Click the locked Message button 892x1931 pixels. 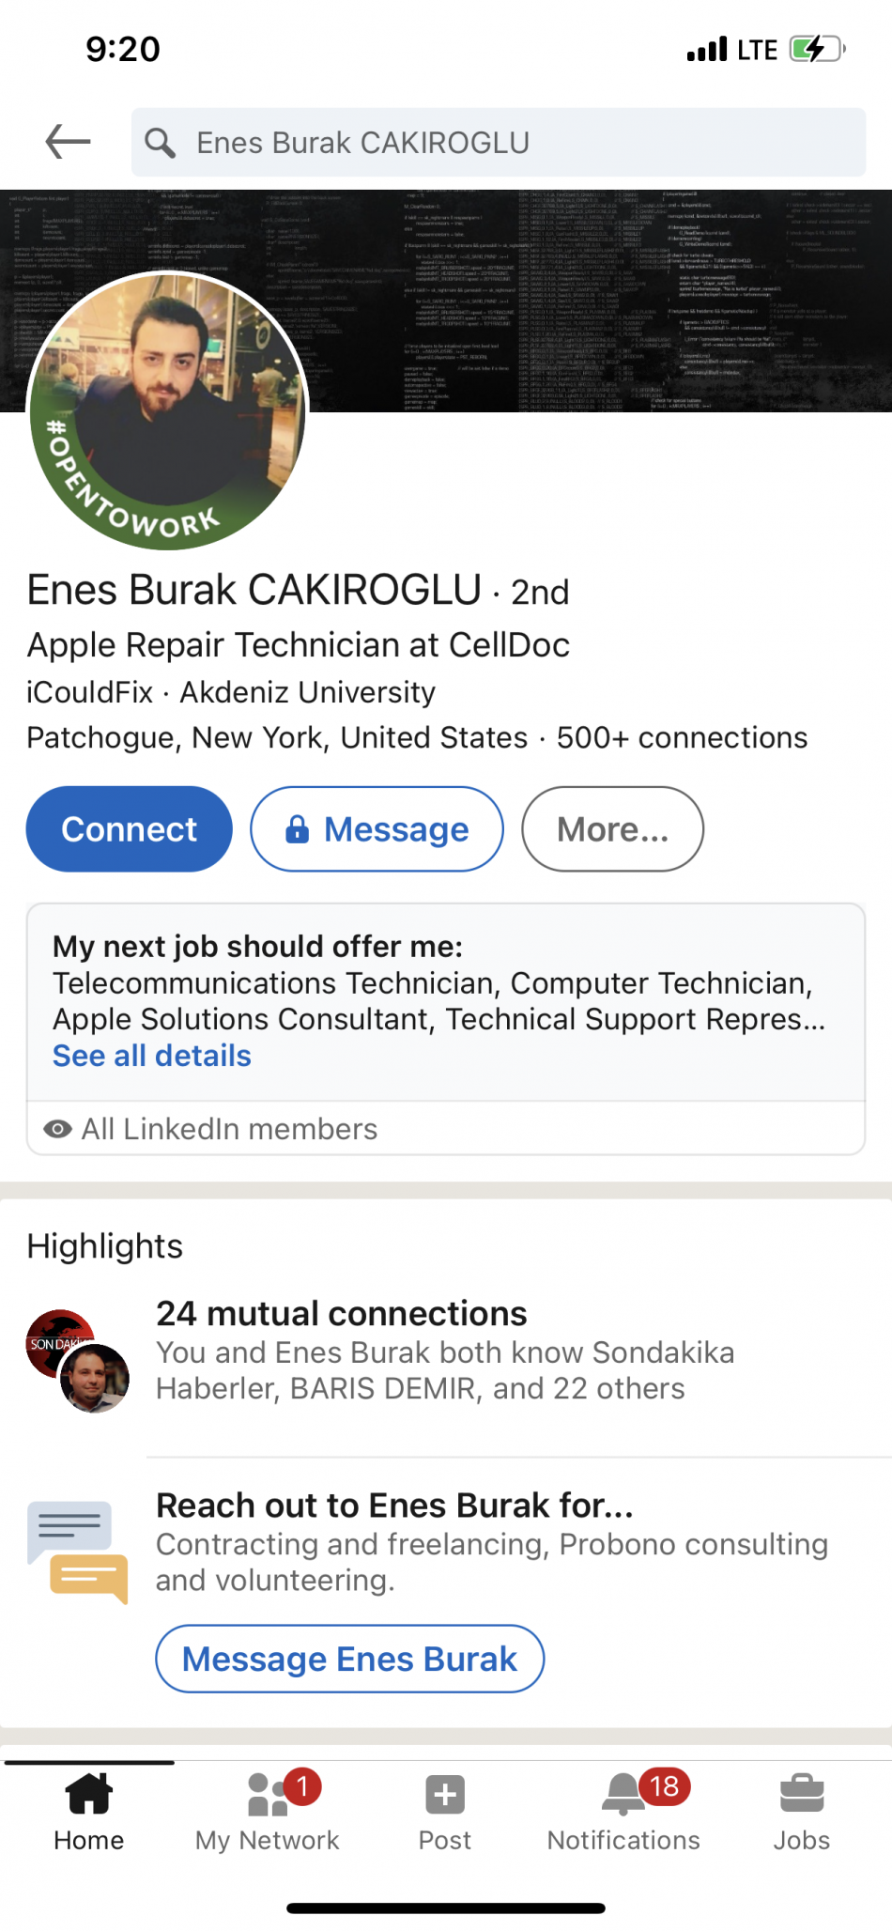(377, 829)
